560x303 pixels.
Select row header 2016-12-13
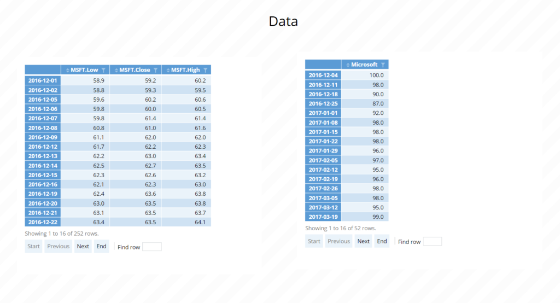coord(43,156)
